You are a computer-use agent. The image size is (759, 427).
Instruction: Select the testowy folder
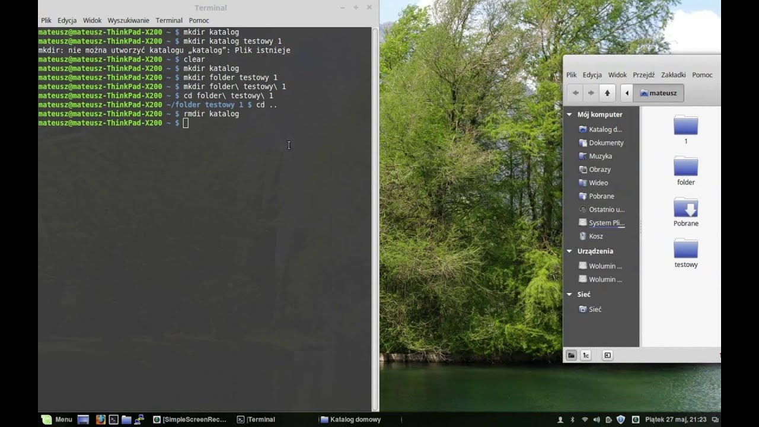coord(686,253)
